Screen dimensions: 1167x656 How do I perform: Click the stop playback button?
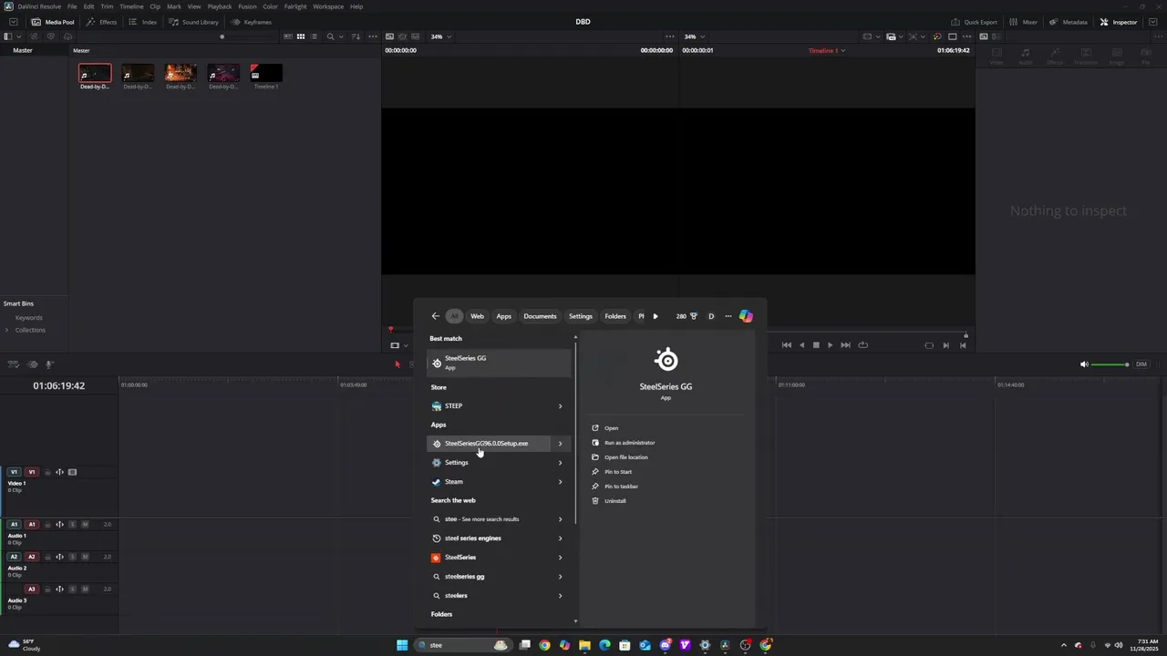[x=816, y=345]
